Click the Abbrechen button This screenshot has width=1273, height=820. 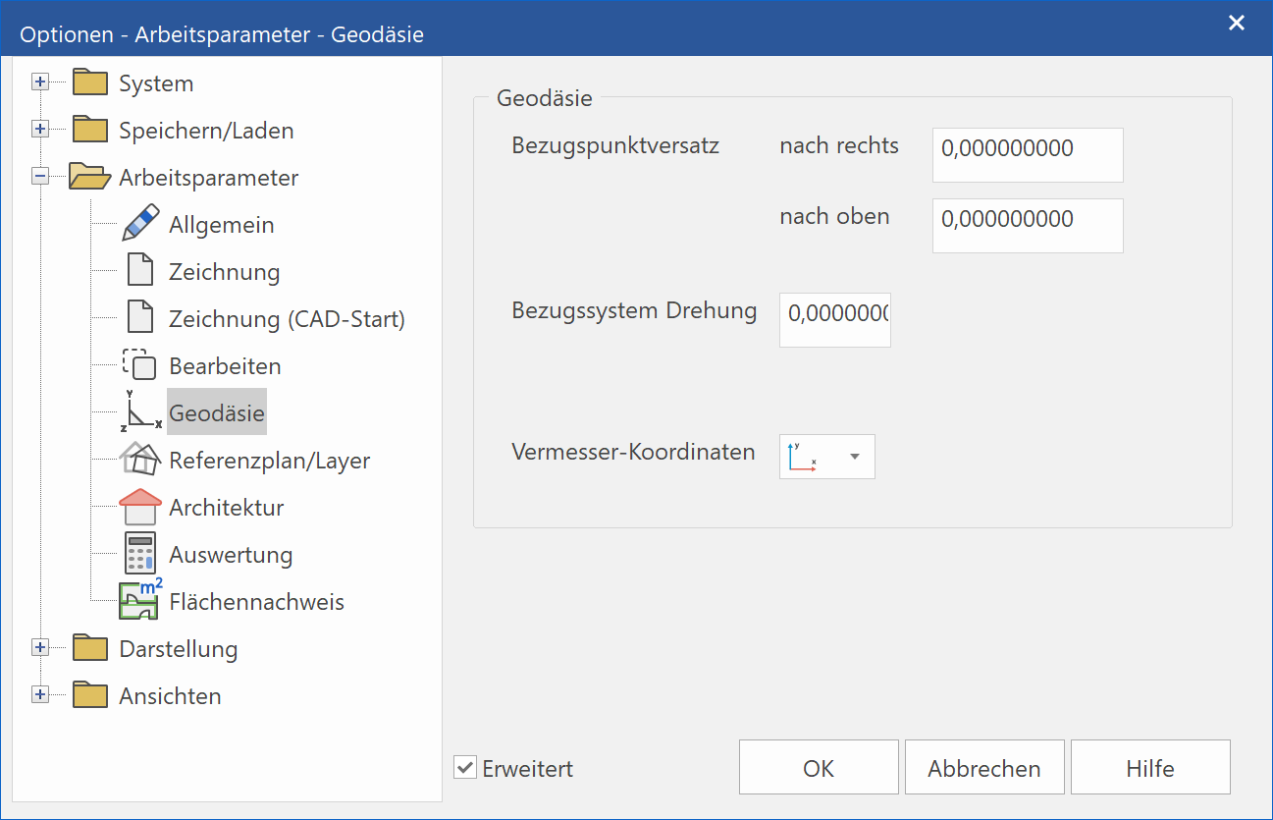[x=984, y=767]
